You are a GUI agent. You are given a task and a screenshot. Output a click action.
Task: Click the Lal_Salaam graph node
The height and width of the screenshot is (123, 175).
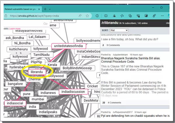click(37, 37)
